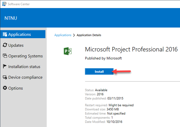Click the Installation status flag icon
The height and width of the screenshot is (127, 180).
5,66
